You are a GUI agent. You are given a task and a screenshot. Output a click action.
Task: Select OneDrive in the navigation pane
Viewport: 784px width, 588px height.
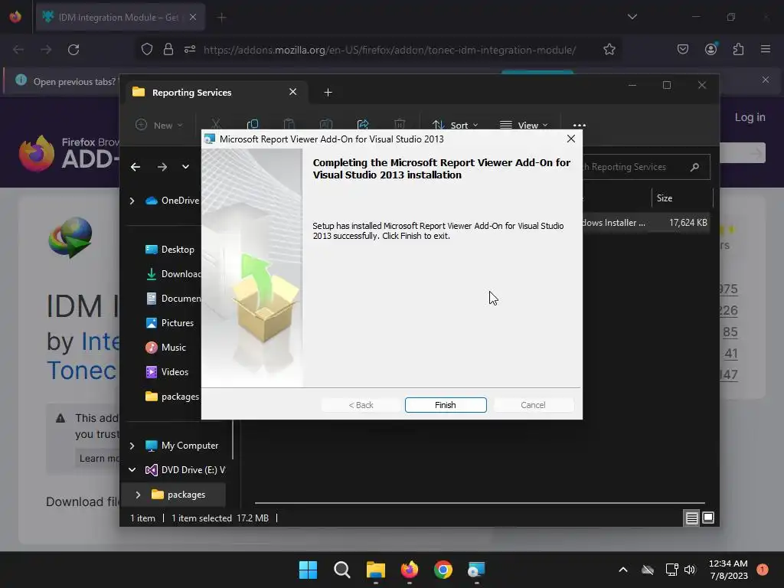pyautogui.click(x=172, y=201)
